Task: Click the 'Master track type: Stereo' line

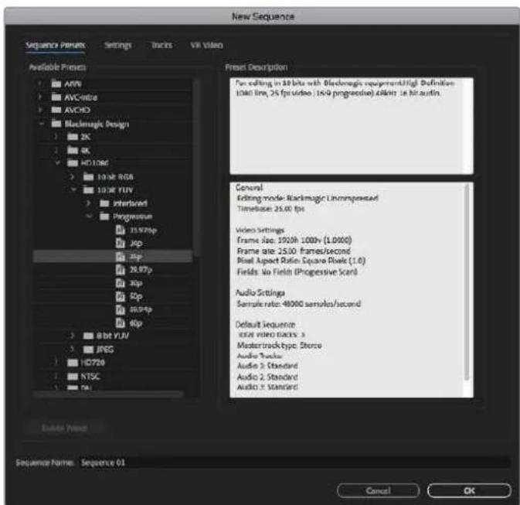Action: (279, 345)
